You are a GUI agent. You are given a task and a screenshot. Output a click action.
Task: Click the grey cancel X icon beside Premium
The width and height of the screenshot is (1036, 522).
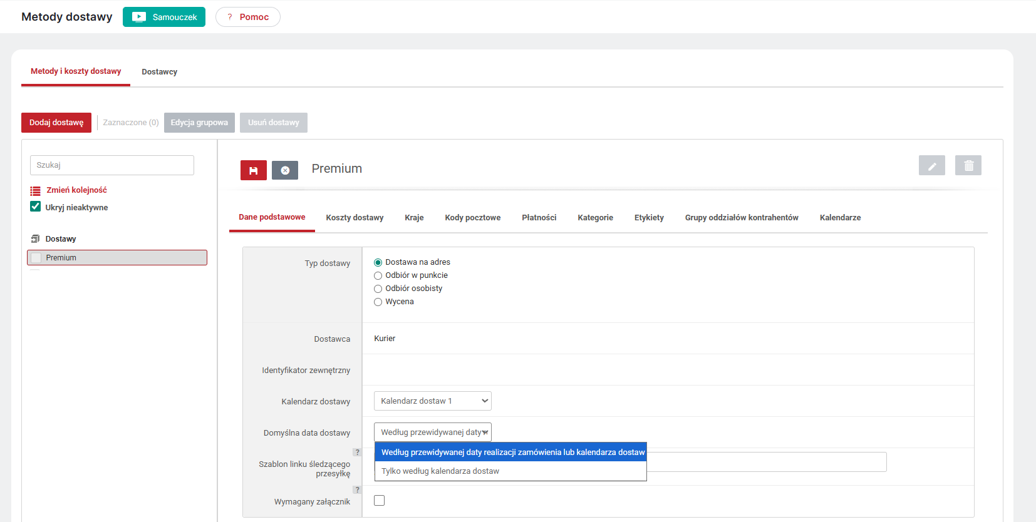285,170
